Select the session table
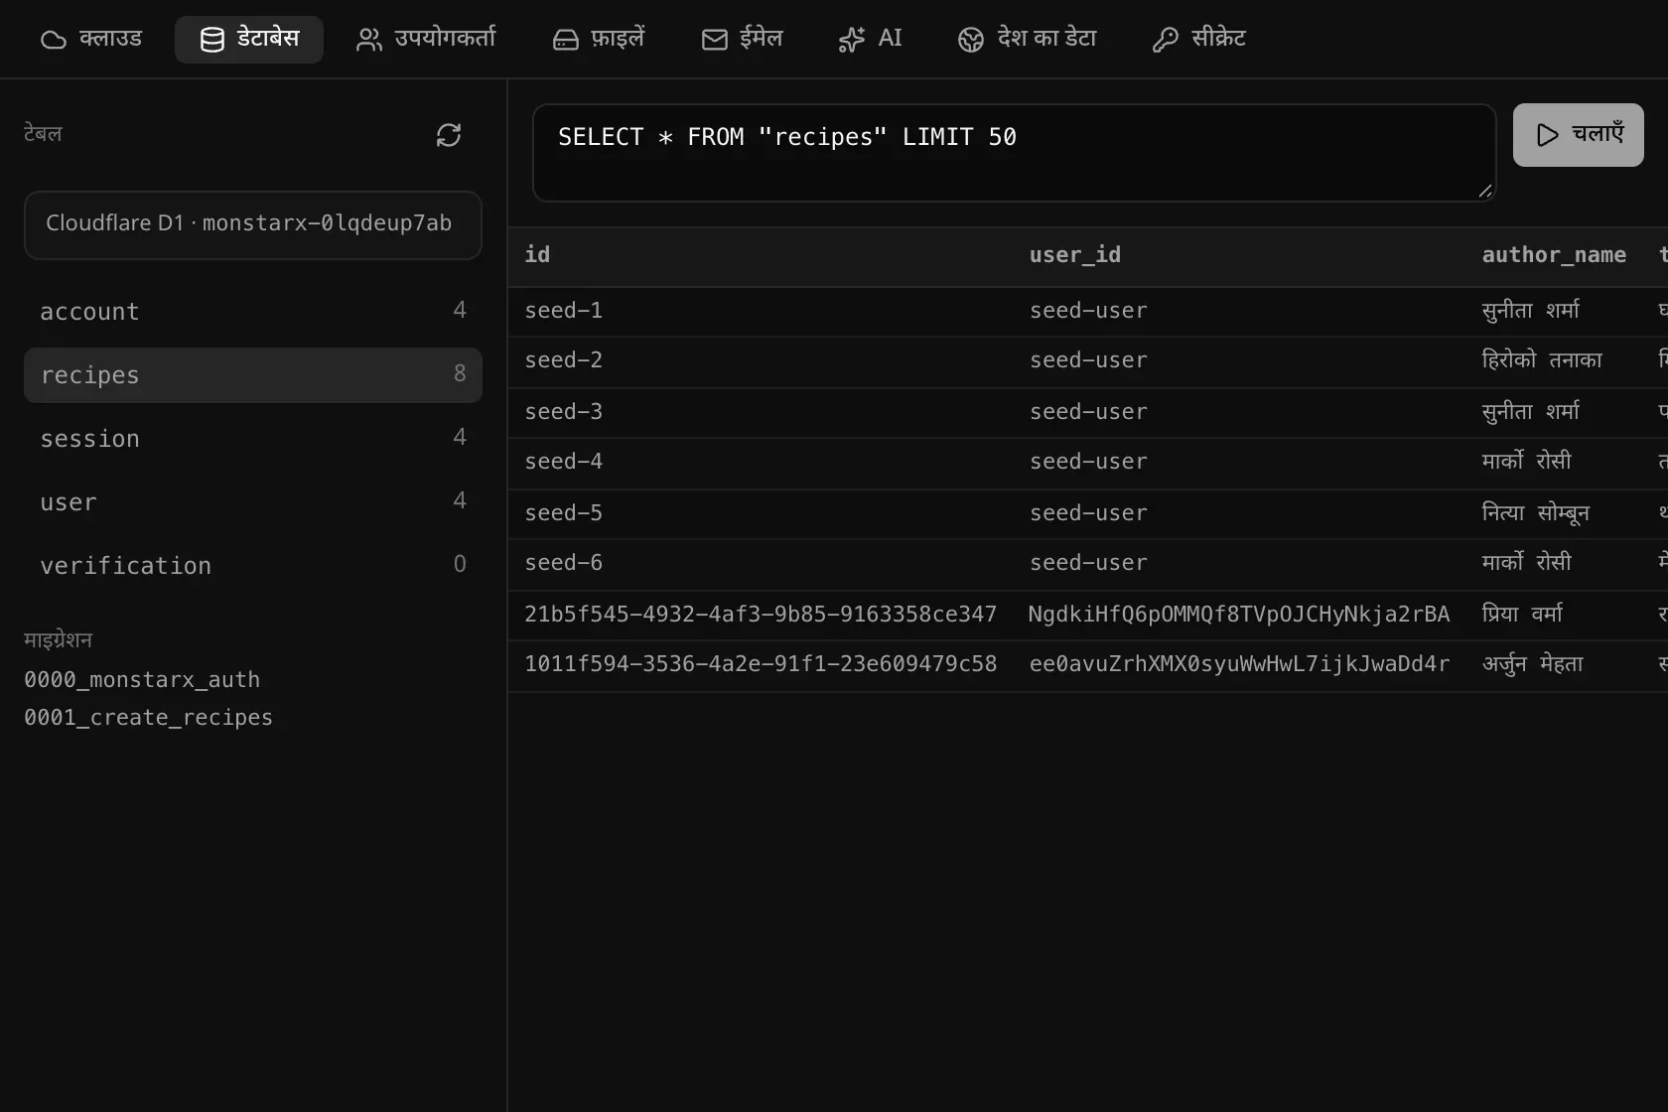1668x1112 pixels. coord(253,439)
